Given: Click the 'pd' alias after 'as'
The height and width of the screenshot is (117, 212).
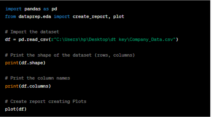Looking at the screenshot, I should point(54,9).
